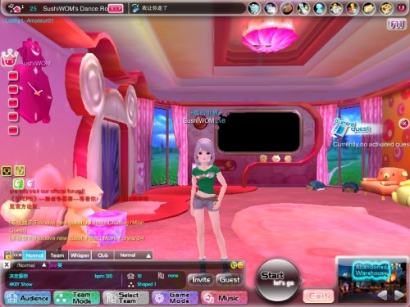Toggle the chat lock padlock icon
The height and width of the screenshot is (307, 410).
tap(8, 255)
